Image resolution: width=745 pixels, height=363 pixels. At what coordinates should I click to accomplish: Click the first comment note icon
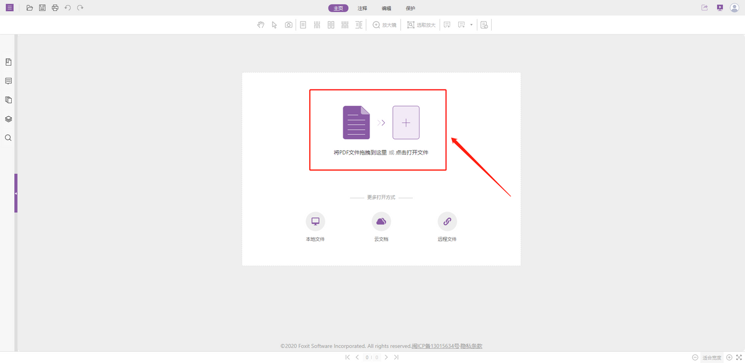[447, 25]
